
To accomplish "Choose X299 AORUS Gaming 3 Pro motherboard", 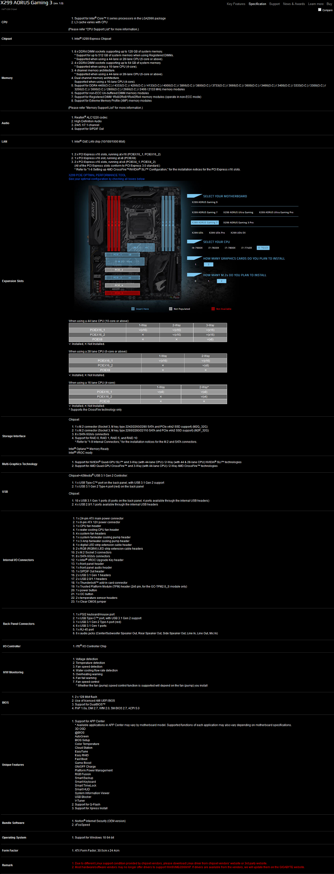I will (x=238, y=223).
